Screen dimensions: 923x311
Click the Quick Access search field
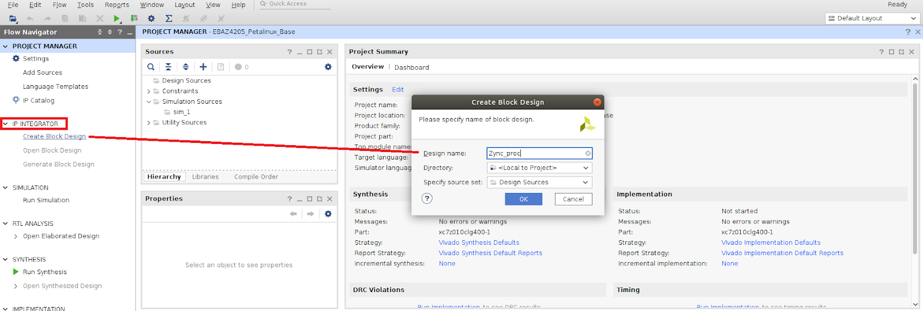(x=294, y=4)
